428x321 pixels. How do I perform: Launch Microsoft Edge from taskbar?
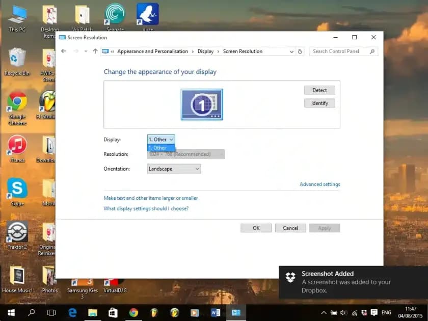72,312
